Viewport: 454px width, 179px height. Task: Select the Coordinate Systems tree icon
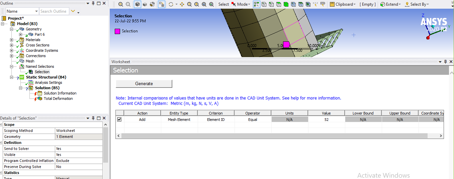click(22, 50)
